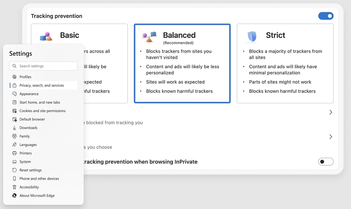Open Cookies and site permissions settings
This screenshot has width=351, height=209.
[42, 111]
